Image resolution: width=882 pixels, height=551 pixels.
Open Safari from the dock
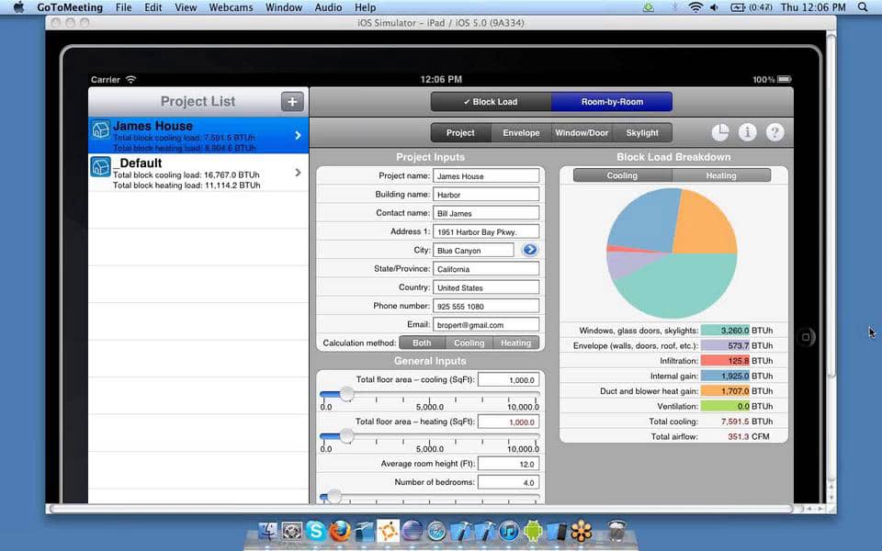(x=436, y=531)
